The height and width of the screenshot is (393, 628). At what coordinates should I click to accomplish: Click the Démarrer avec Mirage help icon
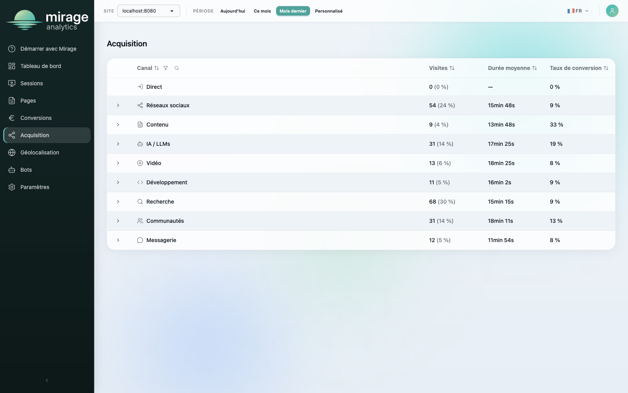12,49
